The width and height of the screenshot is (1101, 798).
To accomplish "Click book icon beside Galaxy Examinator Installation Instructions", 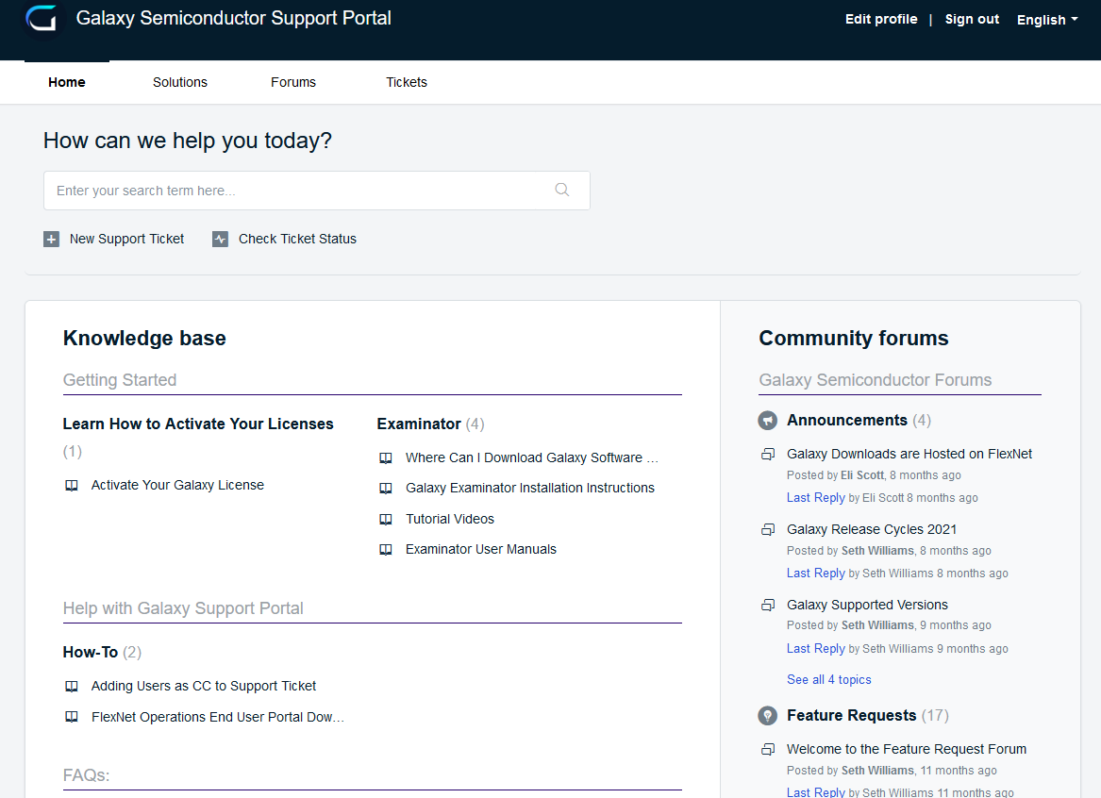I will tap(386, 489).
